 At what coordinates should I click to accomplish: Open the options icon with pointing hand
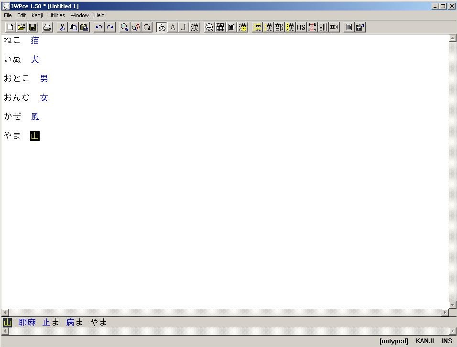[360, 27]
